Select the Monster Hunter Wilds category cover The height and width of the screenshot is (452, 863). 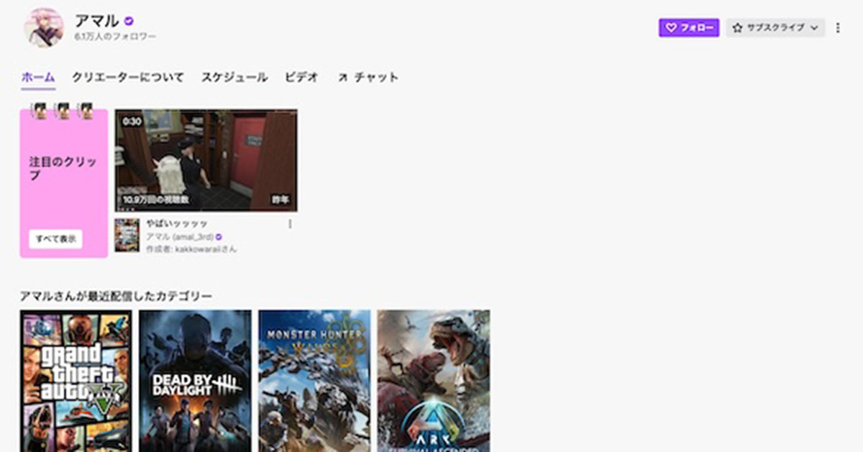[314, 381]
